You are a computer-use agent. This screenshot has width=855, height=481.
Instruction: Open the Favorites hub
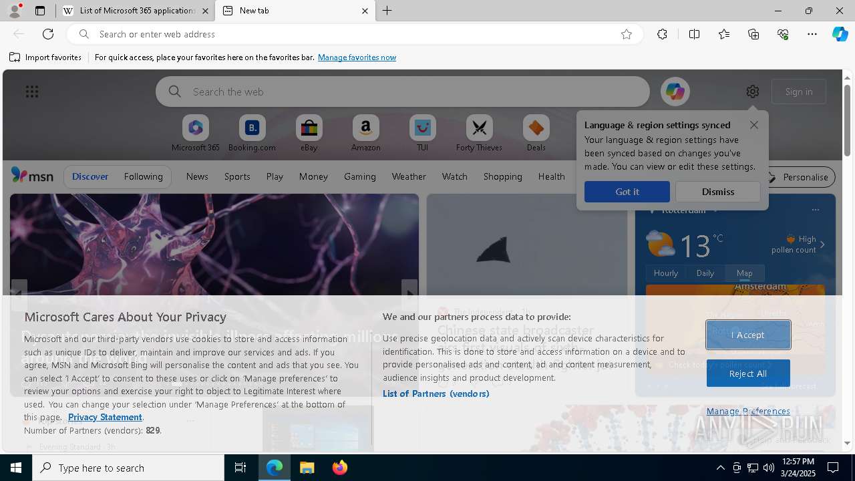pos(724,34)
